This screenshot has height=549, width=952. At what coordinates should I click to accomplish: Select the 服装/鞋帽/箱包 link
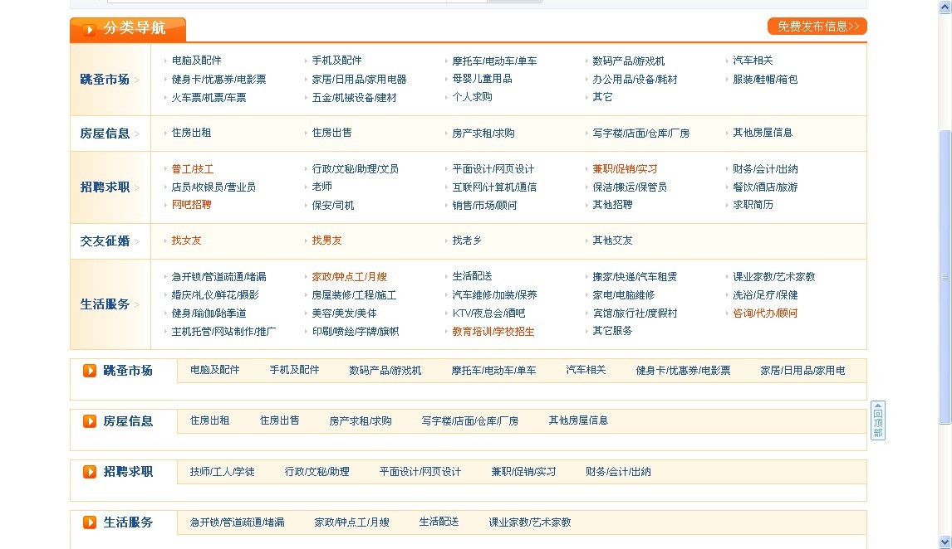[x=765, y=80]
